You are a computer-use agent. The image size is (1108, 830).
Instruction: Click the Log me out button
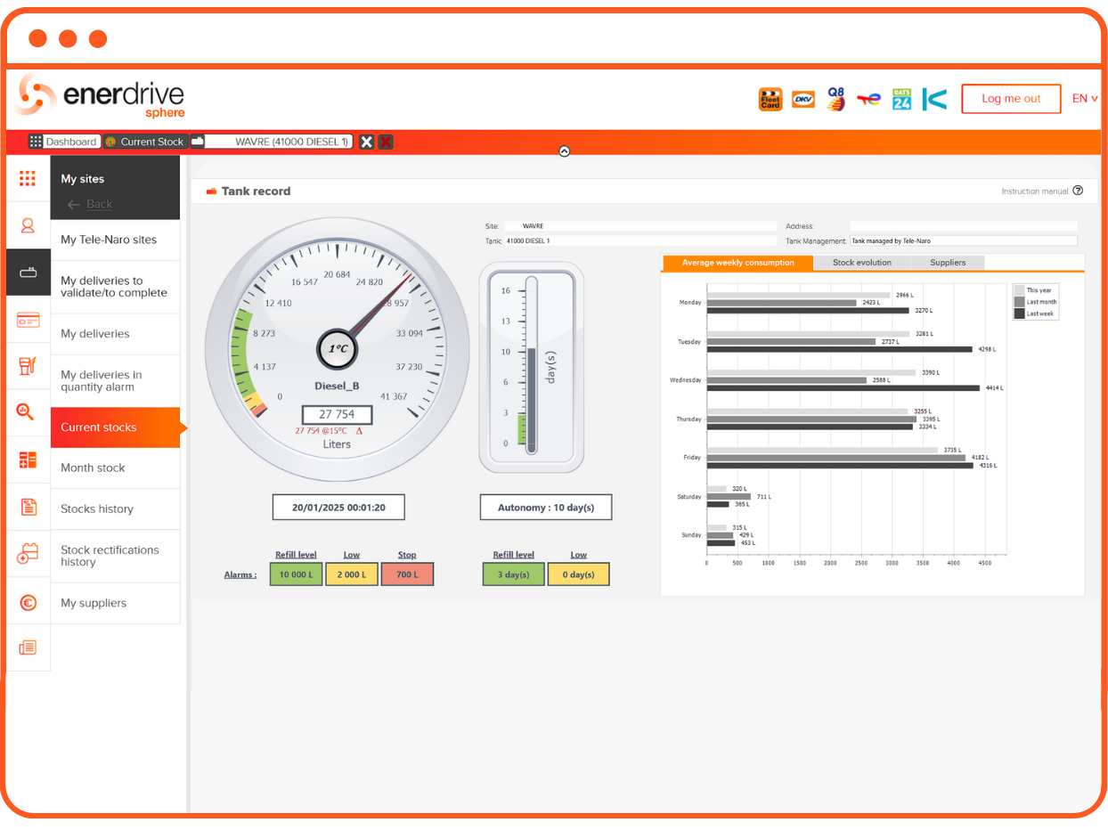[x=1011, y=99]
